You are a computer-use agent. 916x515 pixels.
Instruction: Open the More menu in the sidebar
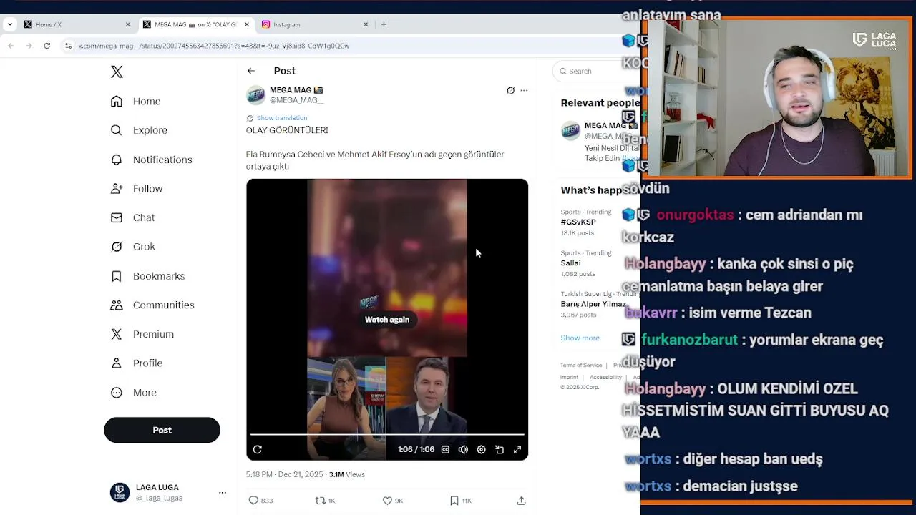(134, 393)
